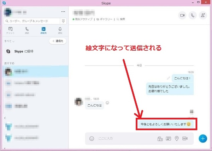This screenshot has width=212, height=151.
Task: Open the 通知 notifications tab
Action: point(60,30)
